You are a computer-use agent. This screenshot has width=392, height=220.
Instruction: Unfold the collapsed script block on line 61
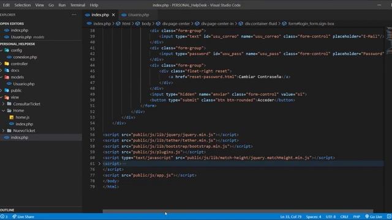tap(99, 164)
